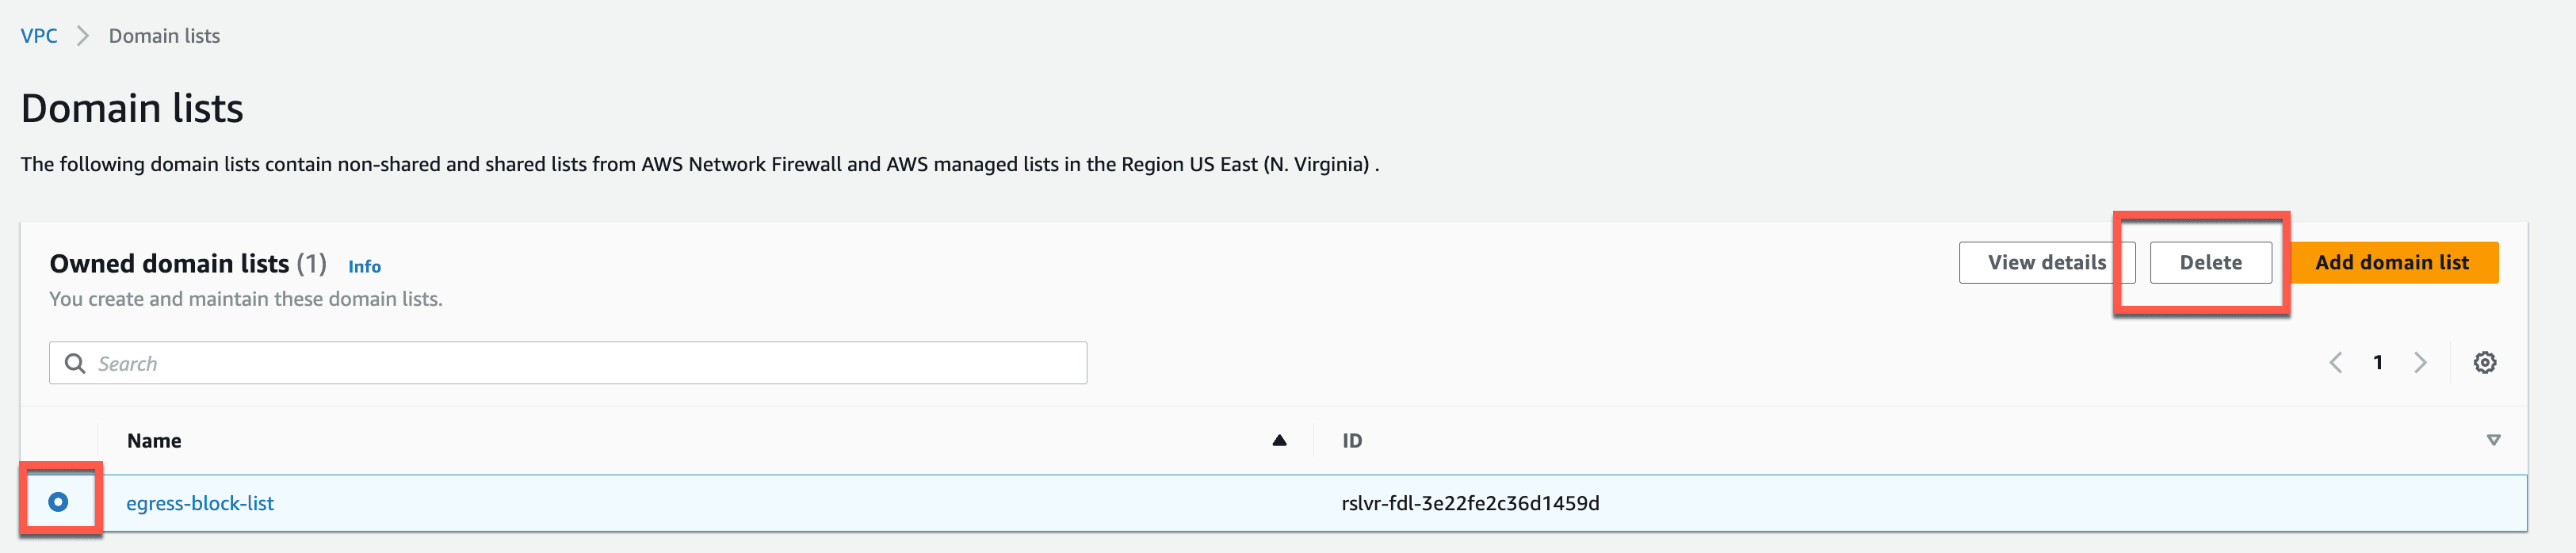Screen dimensions: 2576x553
Task: Click Domain lists breadcrumb item
Action: tap(164, 36)
